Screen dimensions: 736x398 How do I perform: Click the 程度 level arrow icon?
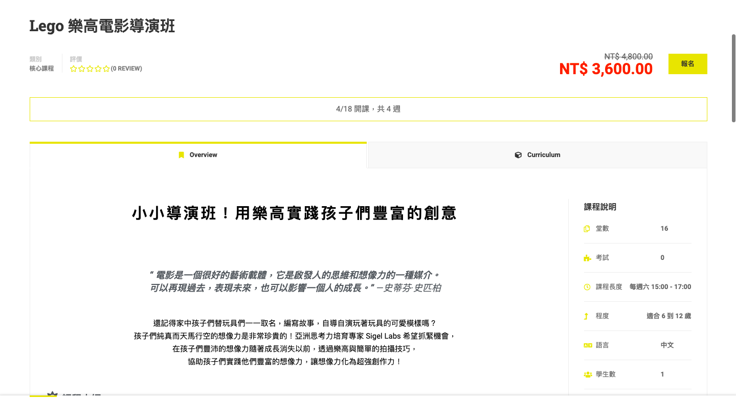point(587,316)
